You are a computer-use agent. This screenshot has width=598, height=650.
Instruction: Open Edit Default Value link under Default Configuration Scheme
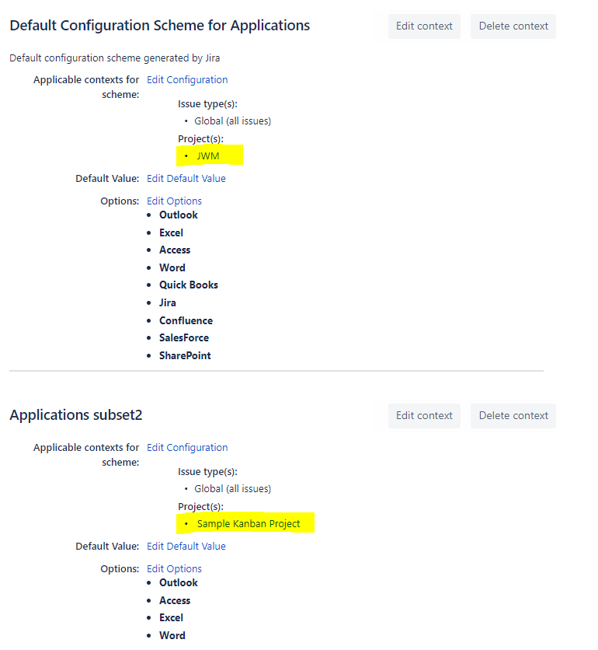coord(186,179)
